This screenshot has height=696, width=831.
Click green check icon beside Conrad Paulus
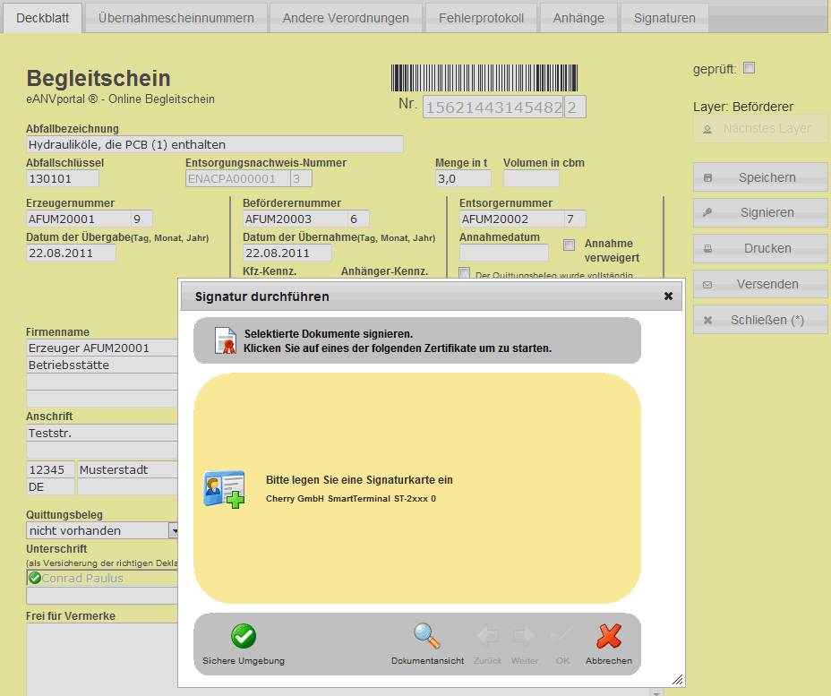click(35, 578)
